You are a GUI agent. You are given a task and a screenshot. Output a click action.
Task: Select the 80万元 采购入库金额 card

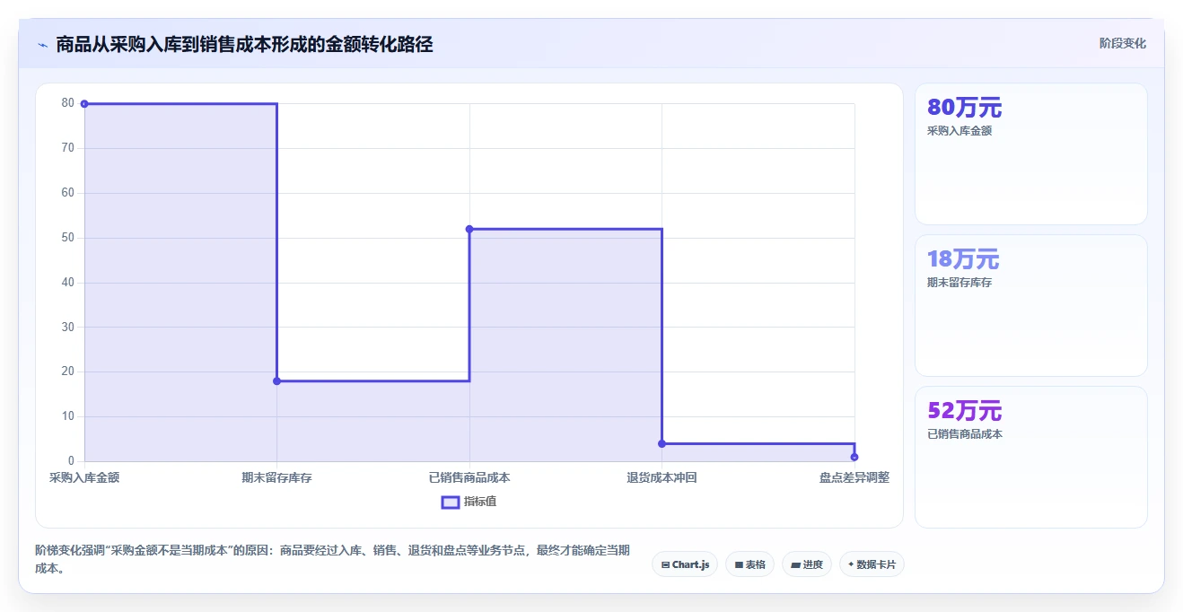pyautogui.click(x=1030, y=153)
